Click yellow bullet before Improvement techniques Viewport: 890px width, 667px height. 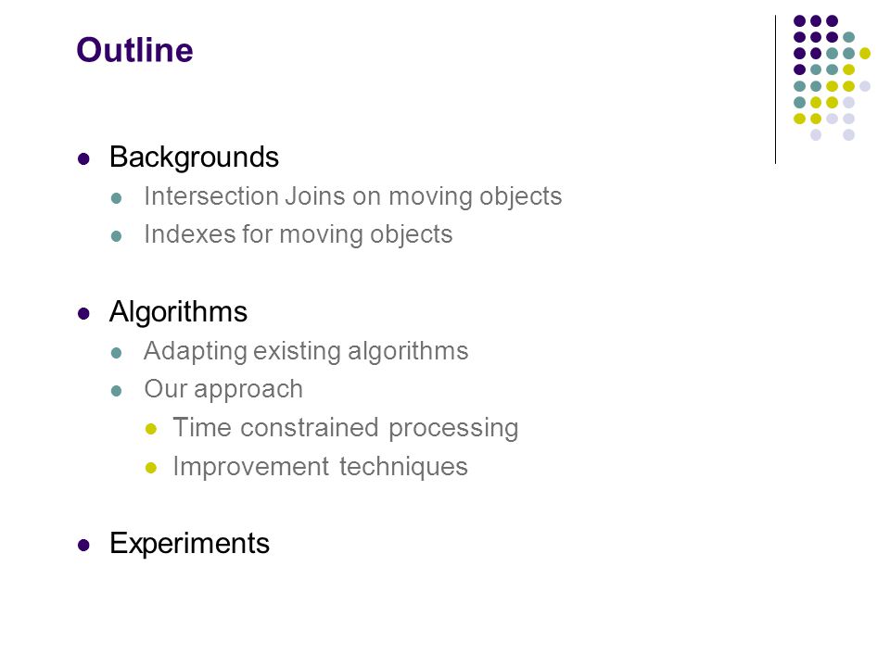(150, 468)
